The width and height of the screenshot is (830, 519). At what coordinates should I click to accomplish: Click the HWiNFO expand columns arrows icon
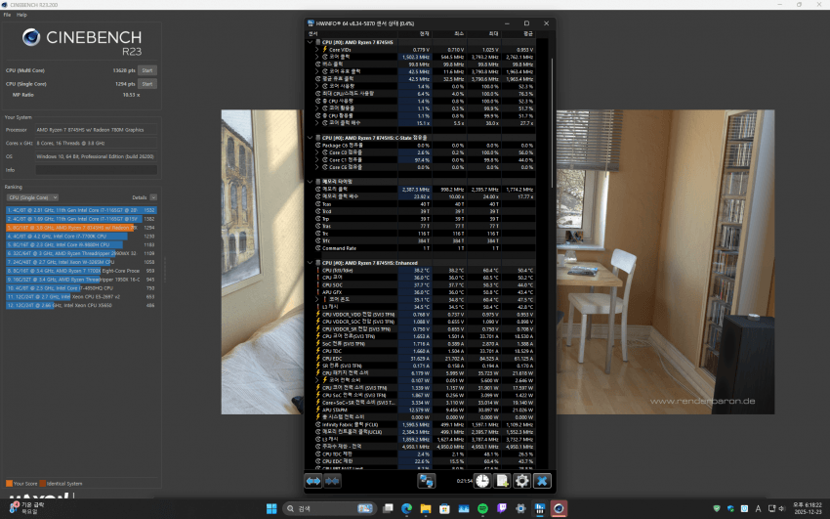pos(313,481)
